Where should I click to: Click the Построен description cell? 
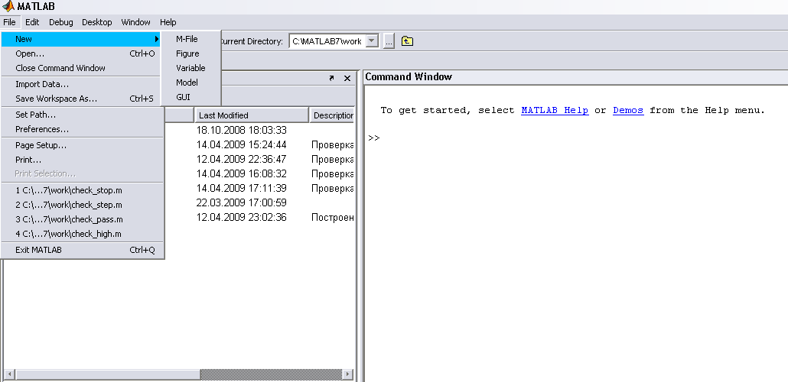pyautogui.click(x=333, y=217)
